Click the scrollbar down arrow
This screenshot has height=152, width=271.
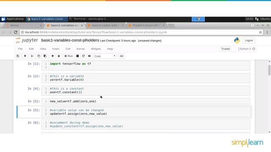click(x=269, y=132)
